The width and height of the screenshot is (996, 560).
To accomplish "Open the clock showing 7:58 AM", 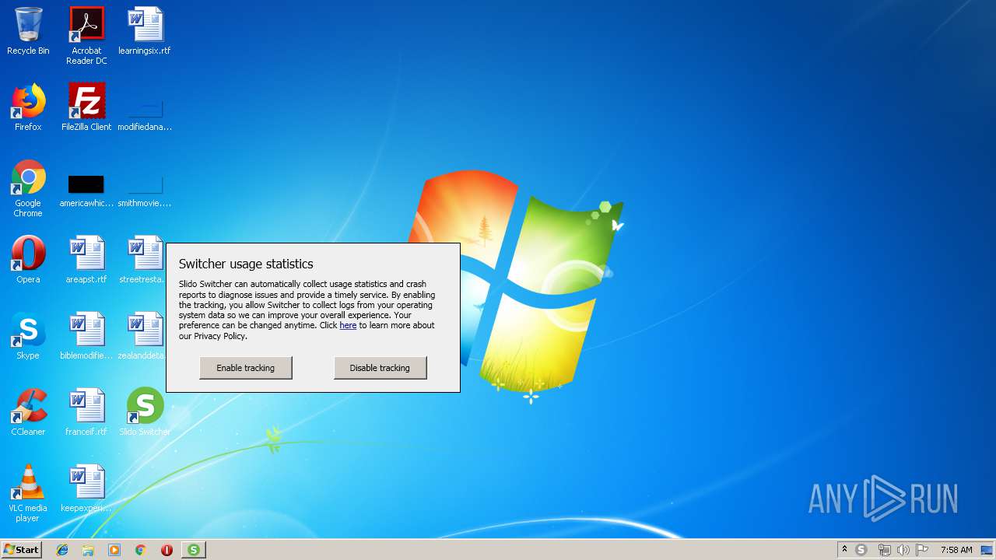I will 956,550.
